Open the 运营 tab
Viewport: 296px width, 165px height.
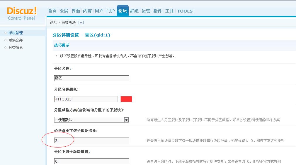coord(146,11)
